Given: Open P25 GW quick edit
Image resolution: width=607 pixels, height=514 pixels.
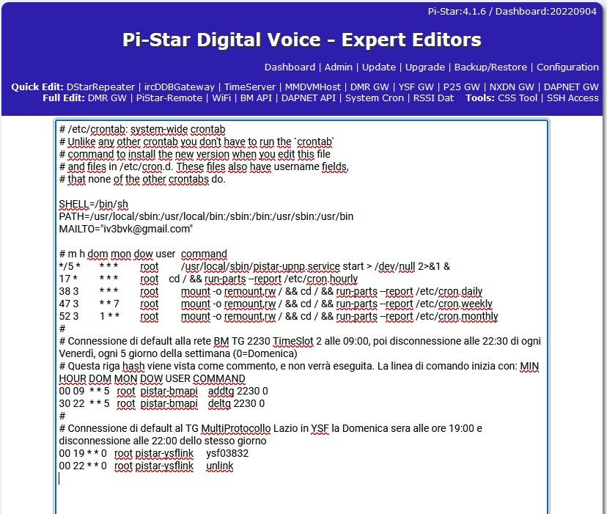Looking at the screenshot, I should pyautogui.click(x=461, y=87).
